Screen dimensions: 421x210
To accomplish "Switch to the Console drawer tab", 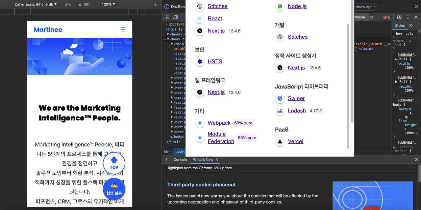I will point(180,159).
